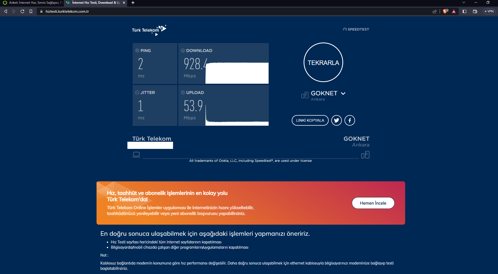Open a new browser tab
The height and width of the screenshot is (274, 498).
pos(133,3)
